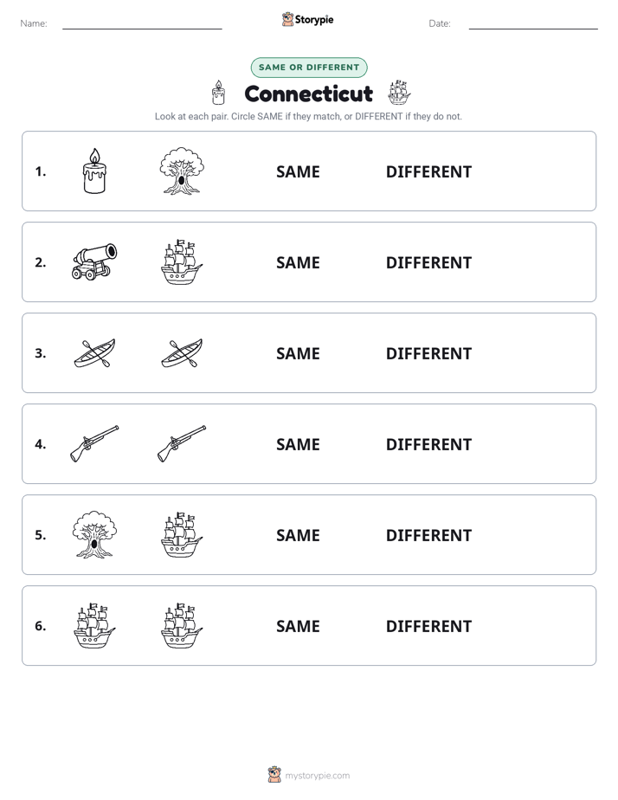Image resolution: width=618 pixels, height=800 pixels.
Task: Select DIFFERENT for pair 1
Action: (x=428, y=172)
